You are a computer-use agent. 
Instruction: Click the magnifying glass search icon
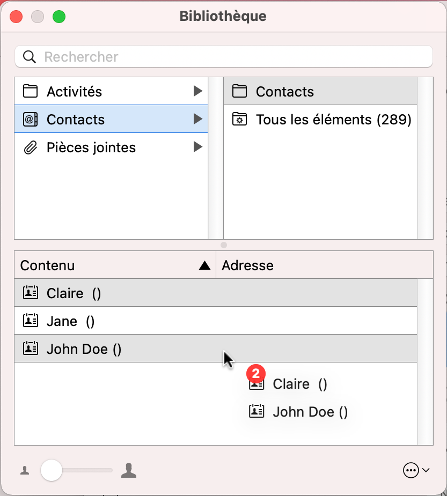[30, 57]
